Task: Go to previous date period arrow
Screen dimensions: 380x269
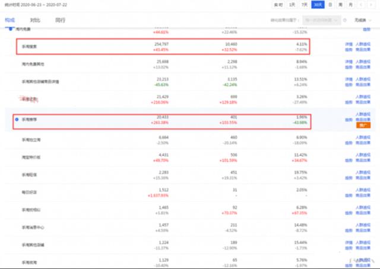Action: 361,5
